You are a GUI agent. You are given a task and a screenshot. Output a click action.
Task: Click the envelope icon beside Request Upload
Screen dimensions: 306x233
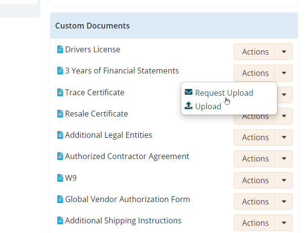[x=189, y=92]
